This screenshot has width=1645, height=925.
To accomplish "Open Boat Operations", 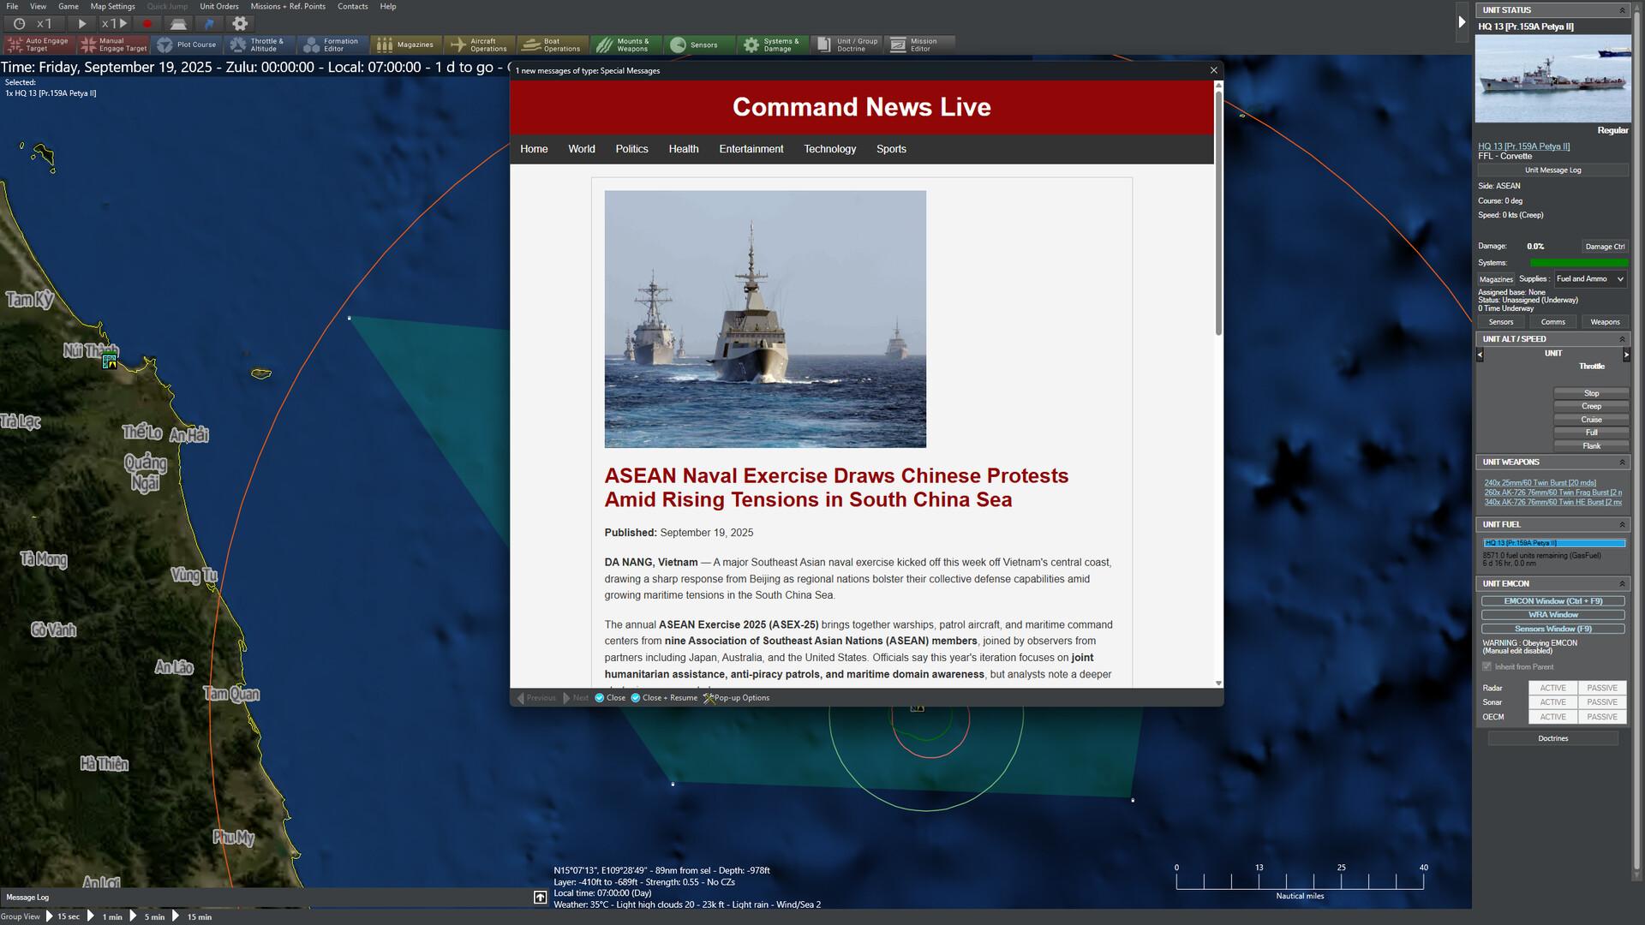I will [x=551, y=45].
